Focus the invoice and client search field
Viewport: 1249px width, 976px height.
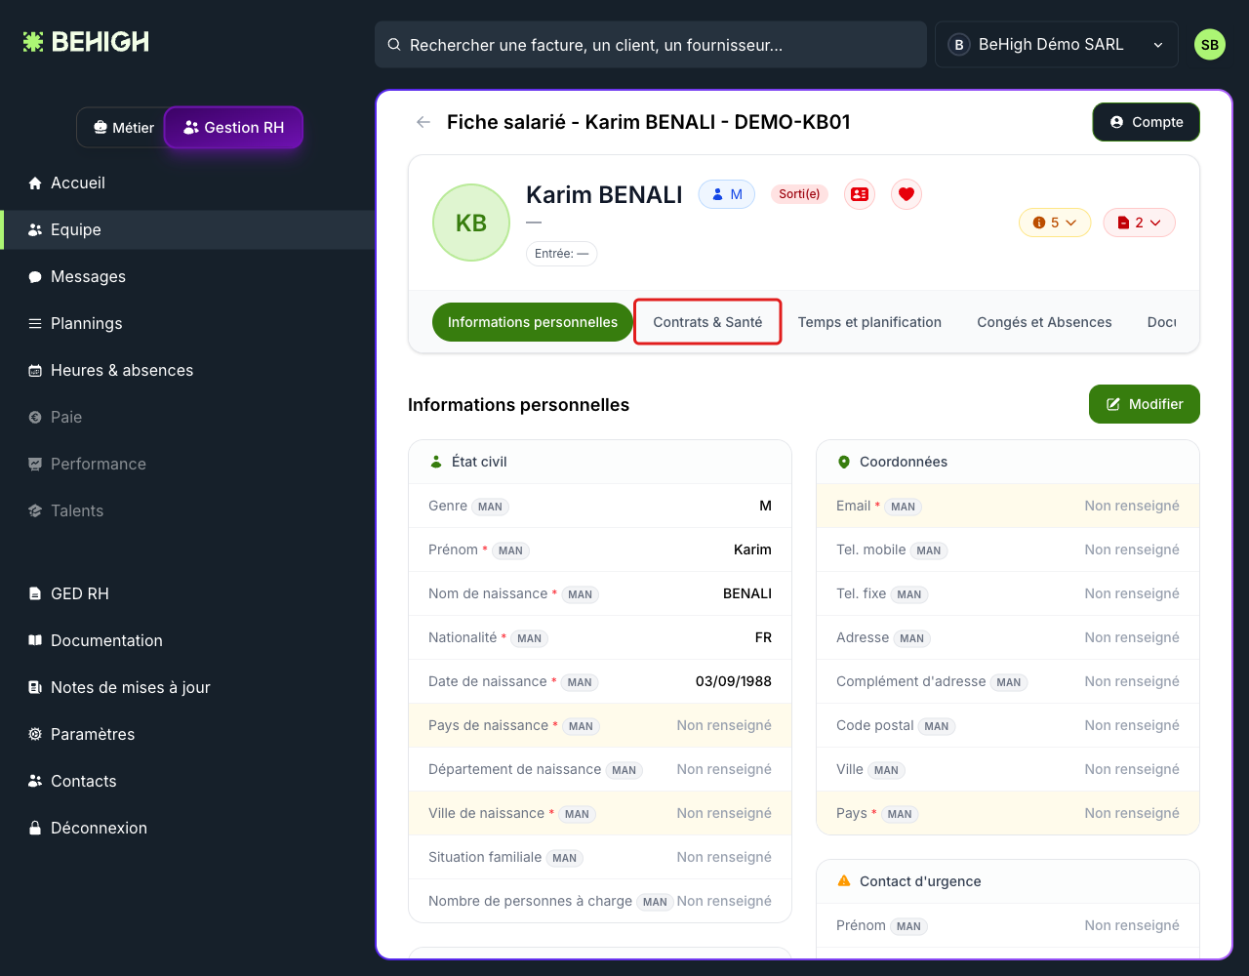651,45
